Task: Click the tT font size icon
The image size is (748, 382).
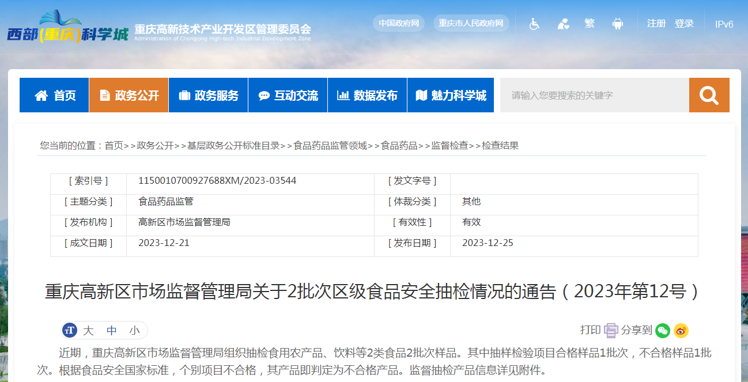Action: [x=70, y=330]
